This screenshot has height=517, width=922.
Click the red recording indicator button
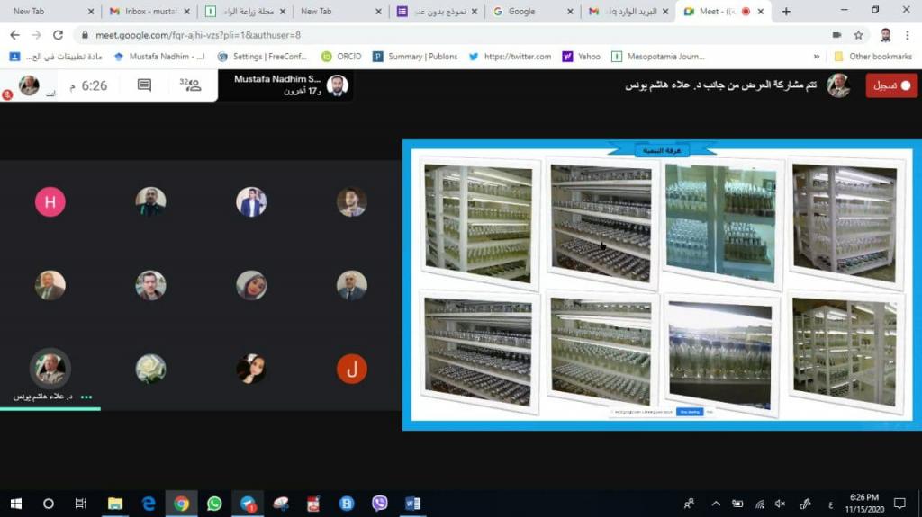coord(891,85)
